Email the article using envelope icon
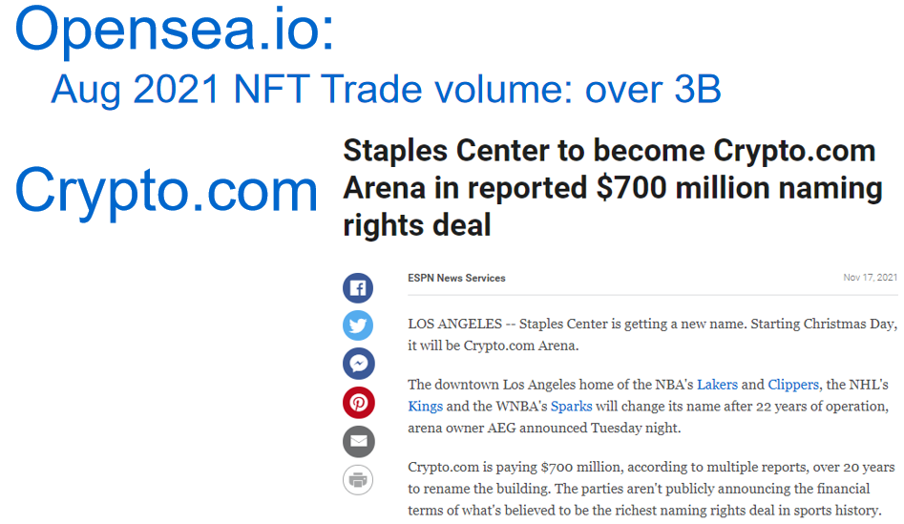Image resolution: width=904 pixels, height=524 pixels. tap(358, 442)
